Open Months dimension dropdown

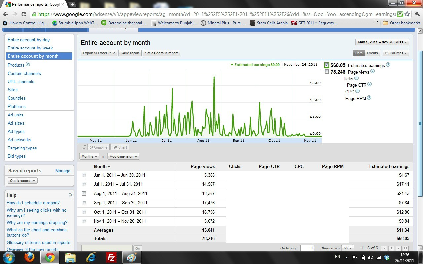89,156
